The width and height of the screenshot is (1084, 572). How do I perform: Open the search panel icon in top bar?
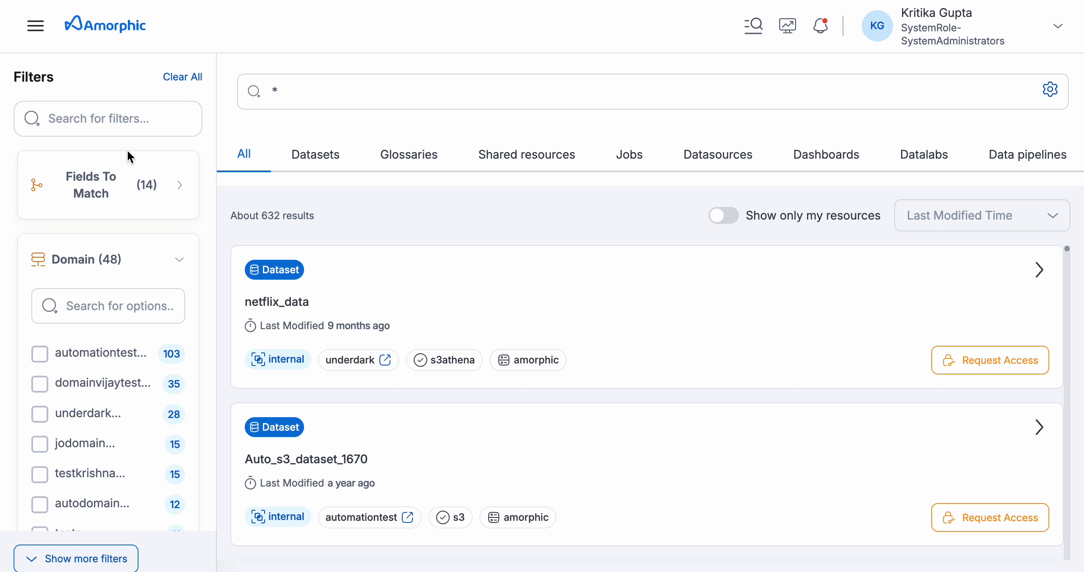point(753,25)
